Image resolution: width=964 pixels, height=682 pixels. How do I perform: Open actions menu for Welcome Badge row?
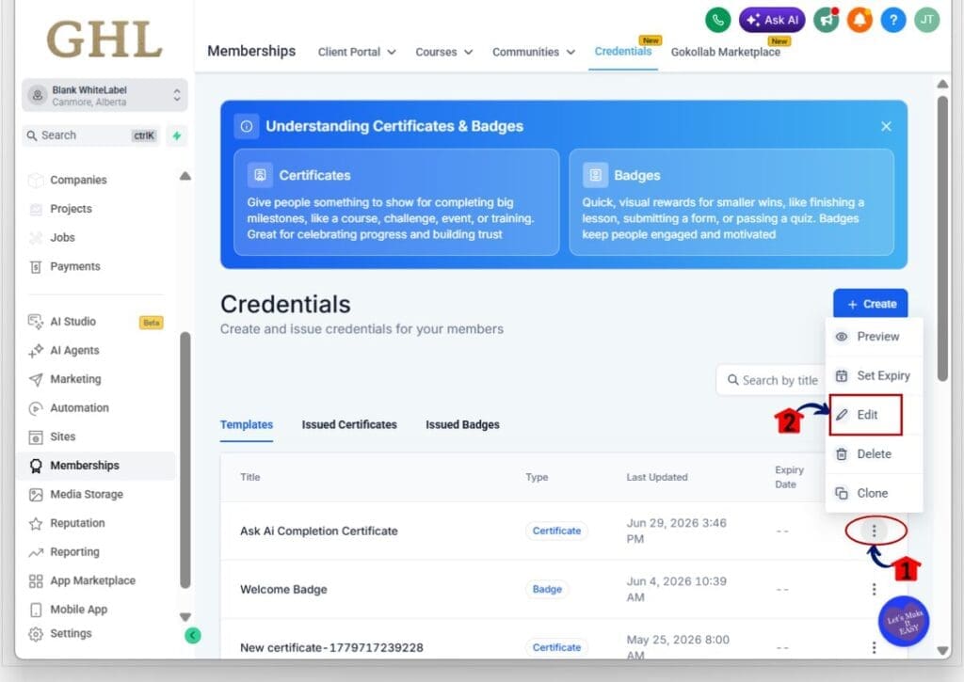pyautogui.click(x=874, y=590)
